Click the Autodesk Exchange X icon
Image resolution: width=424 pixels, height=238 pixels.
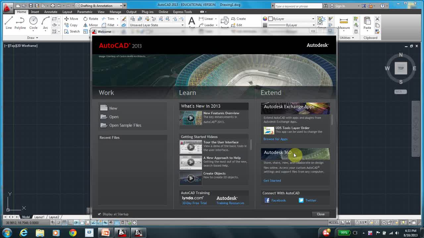pos(364,6)
